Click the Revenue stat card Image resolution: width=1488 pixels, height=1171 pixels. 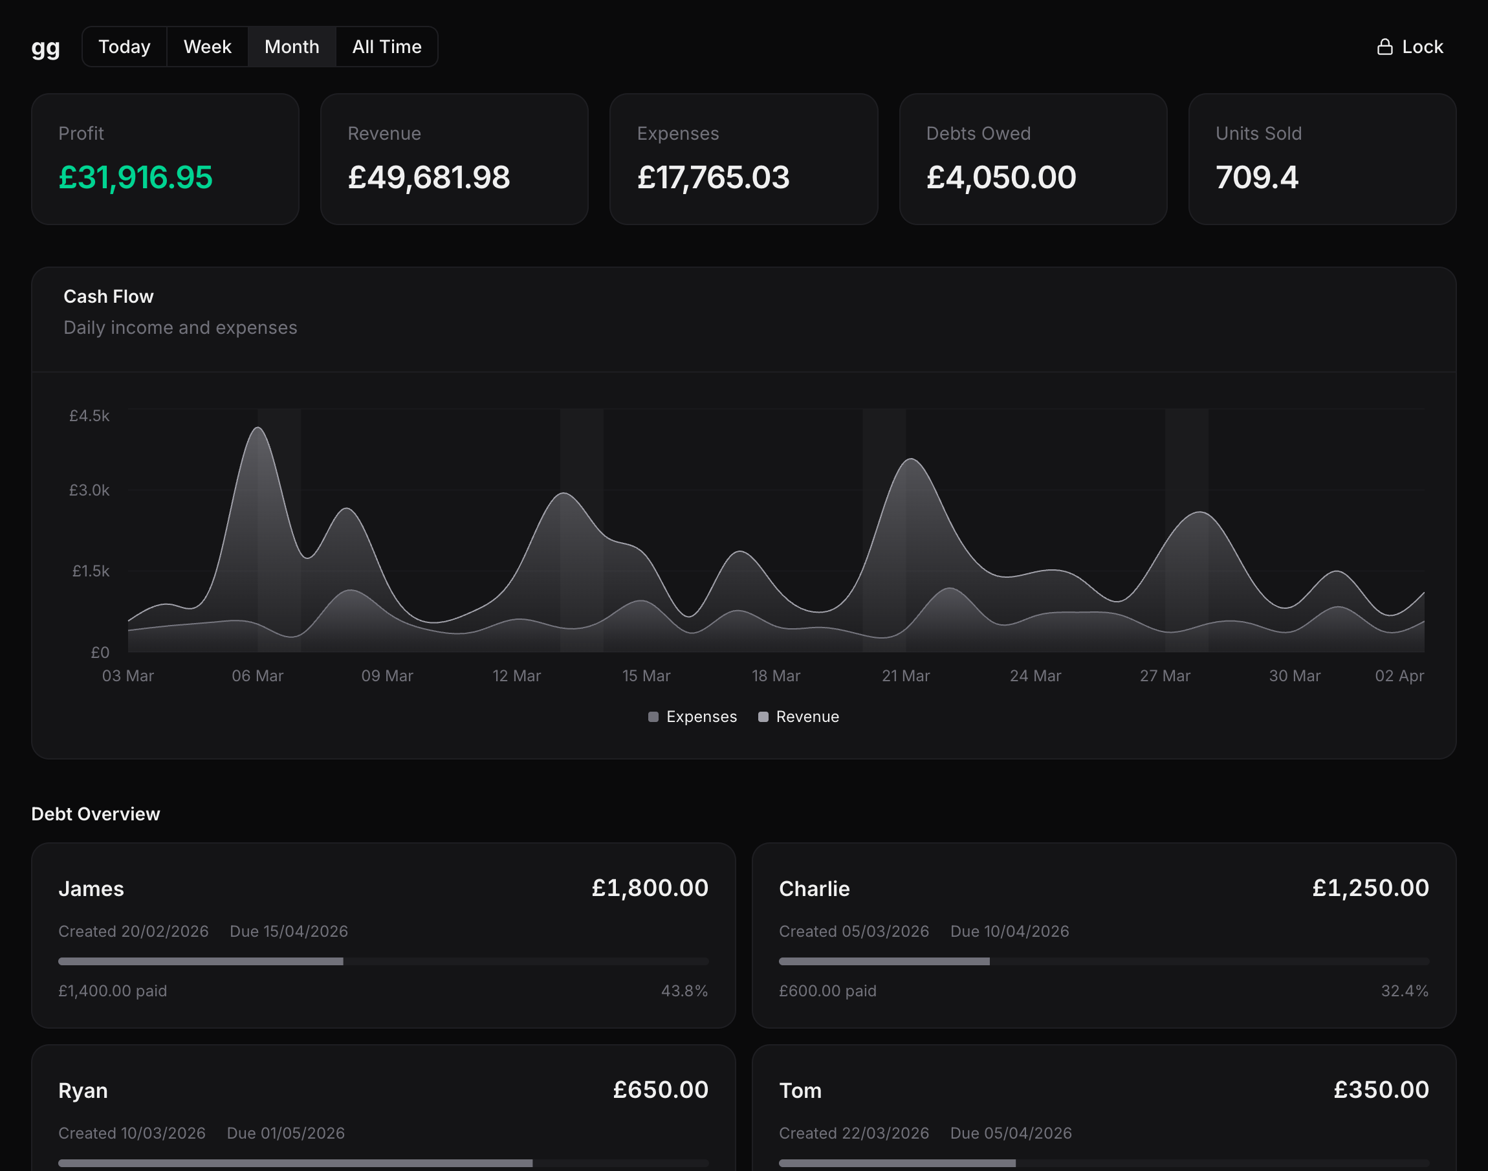454,159
